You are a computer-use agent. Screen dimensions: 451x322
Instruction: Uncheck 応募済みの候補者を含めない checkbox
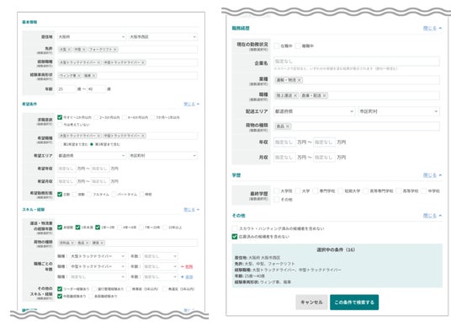pos(235,237)
